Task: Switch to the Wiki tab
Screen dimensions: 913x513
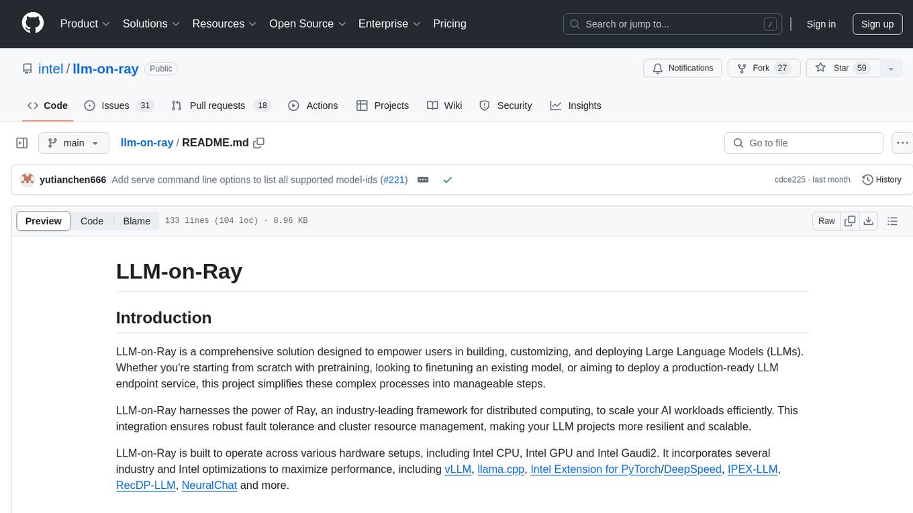Action: 444,105
